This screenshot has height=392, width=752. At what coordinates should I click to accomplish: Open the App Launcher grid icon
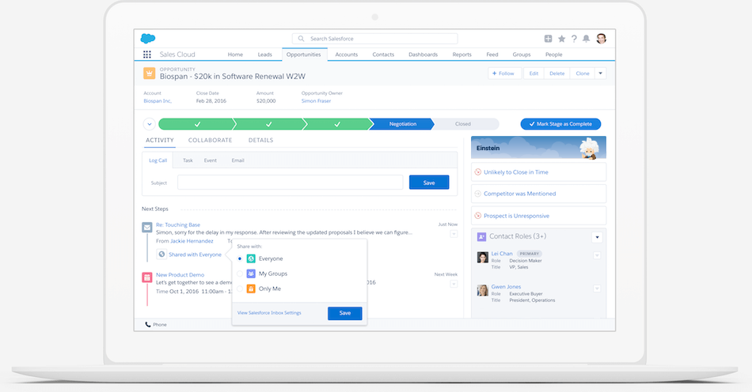point(147,55)
